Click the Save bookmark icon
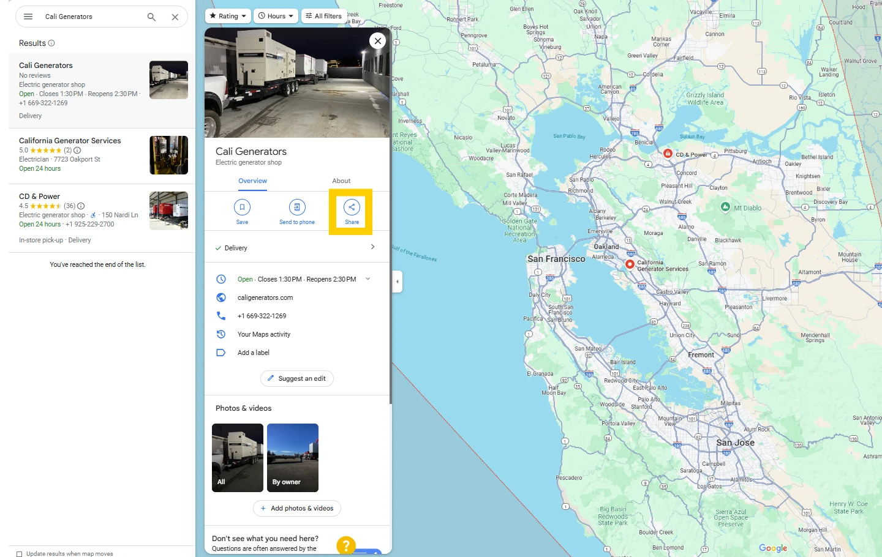The height and width of the screenshot is (557, 882). click(242, 207)
